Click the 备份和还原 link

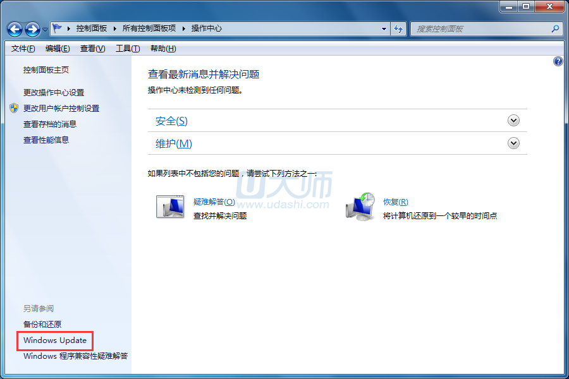[x=42, y=325]
